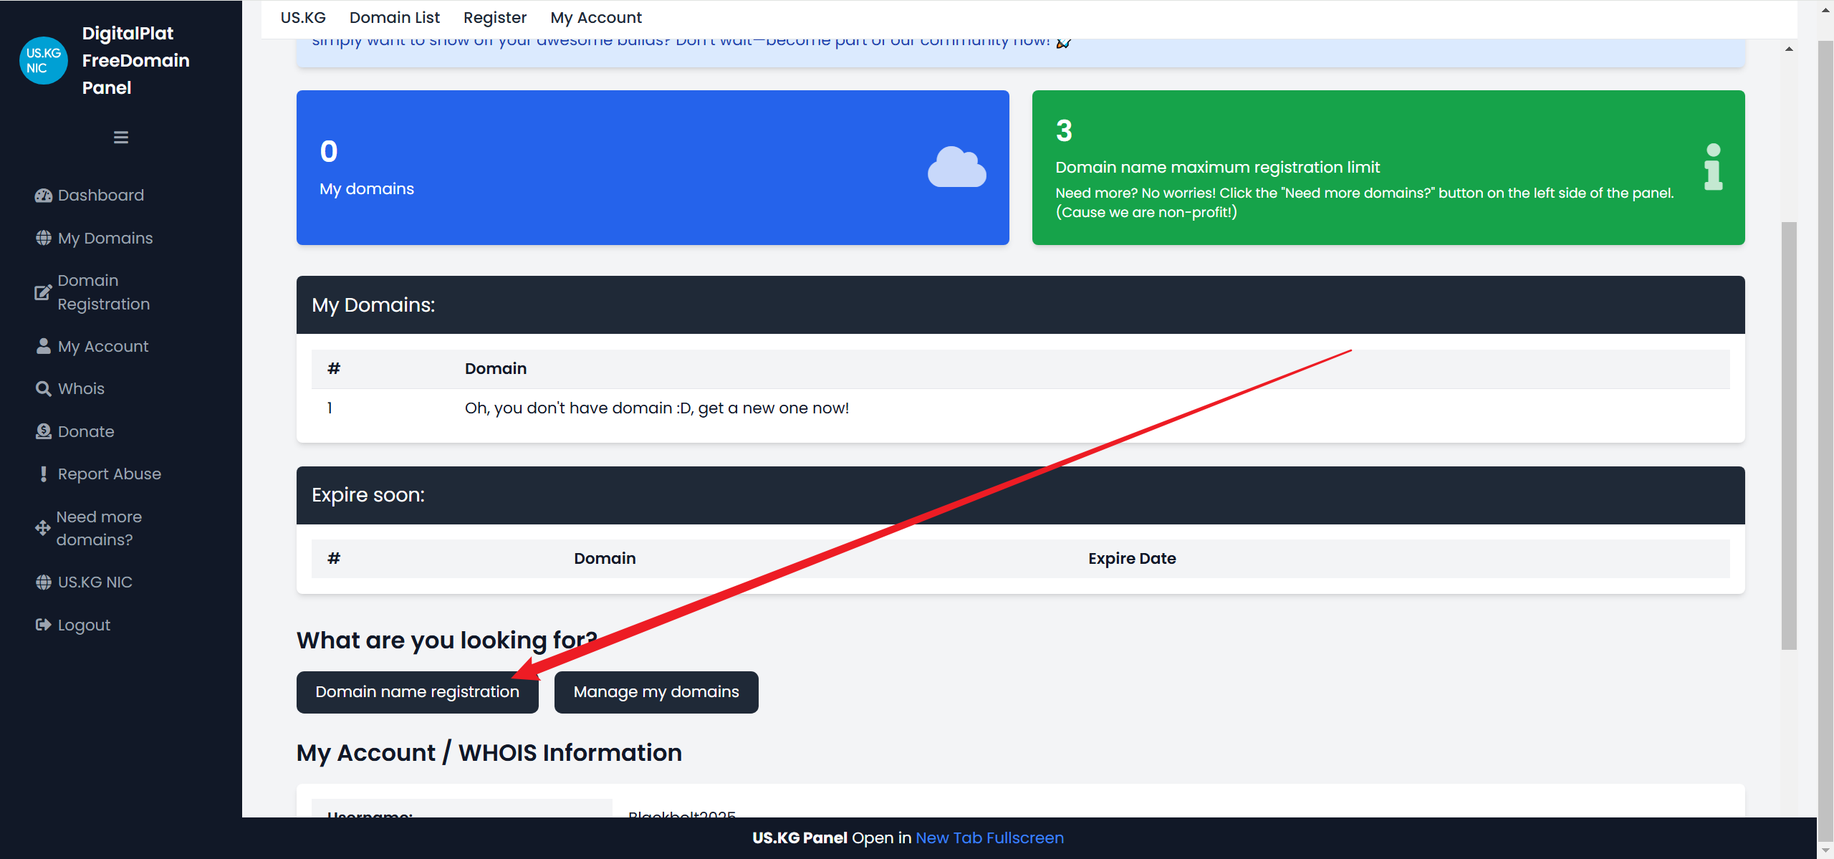Image resolution: width=1834 pixels, height=859 pixels.
Task: Click the cloud icon in My domains card
Action: coord(956,167)
